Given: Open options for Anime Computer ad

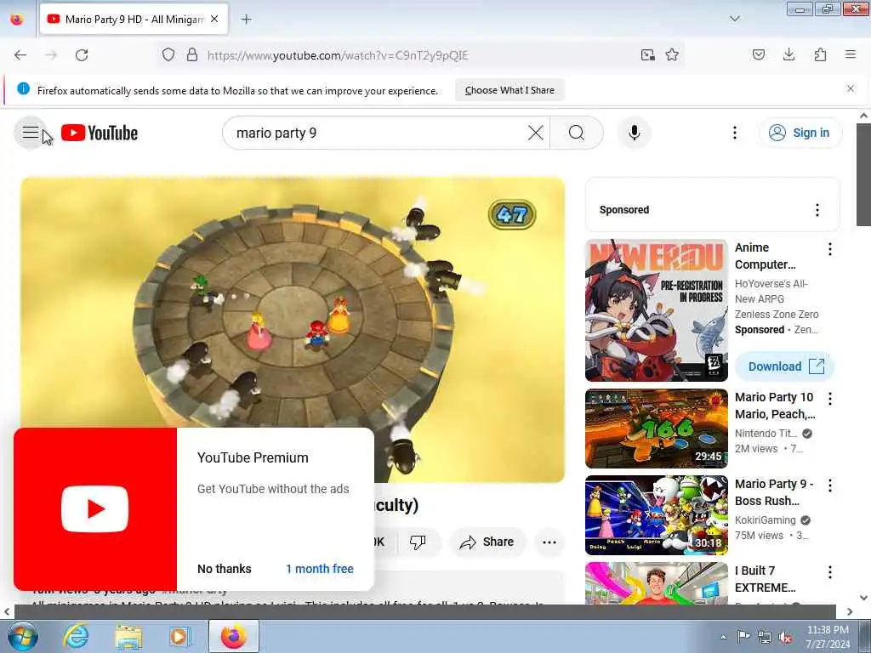Looking at the screenshot, I should point(830,249).
